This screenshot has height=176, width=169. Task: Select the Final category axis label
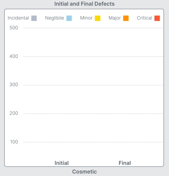[125, 163]
